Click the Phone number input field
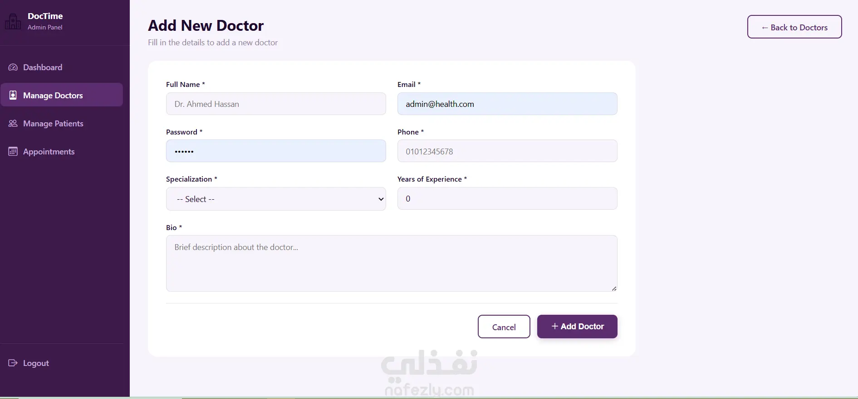The height and width of the screenshot is (399, 858). 507,151
